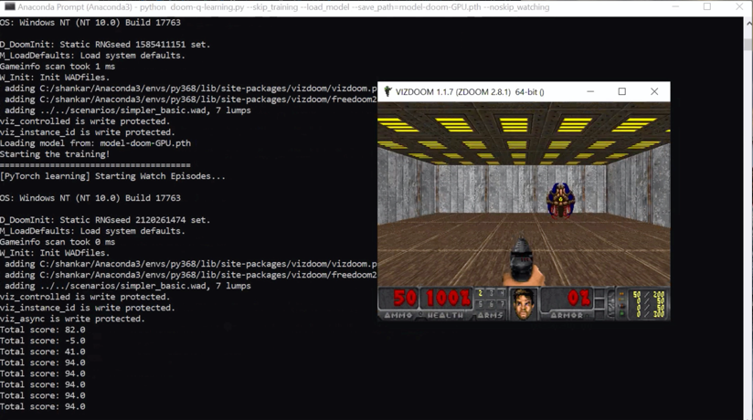
Task: Minimize the Anaconda Prompt window
Action: (x=675, y=6)
